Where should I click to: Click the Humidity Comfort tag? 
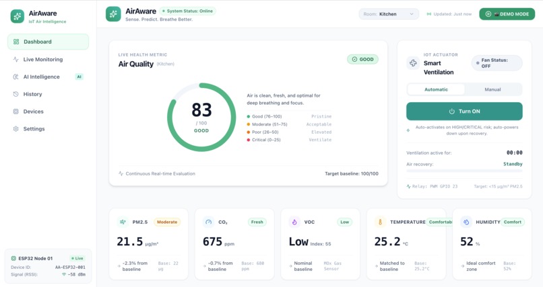(x=512, y=222)
